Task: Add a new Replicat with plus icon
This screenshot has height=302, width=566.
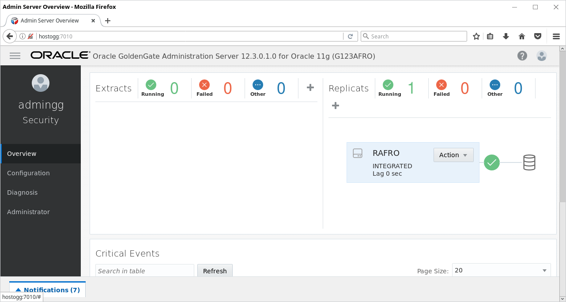Action: 336,106
